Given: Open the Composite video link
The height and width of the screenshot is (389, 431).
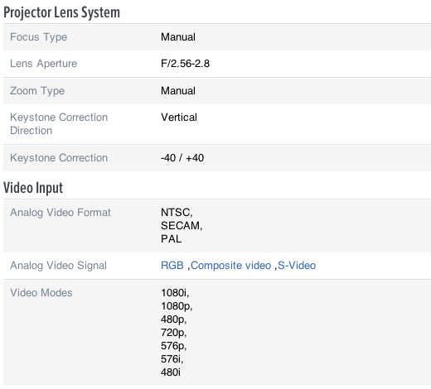Looking at the screenshot, I should pos(231,266).
